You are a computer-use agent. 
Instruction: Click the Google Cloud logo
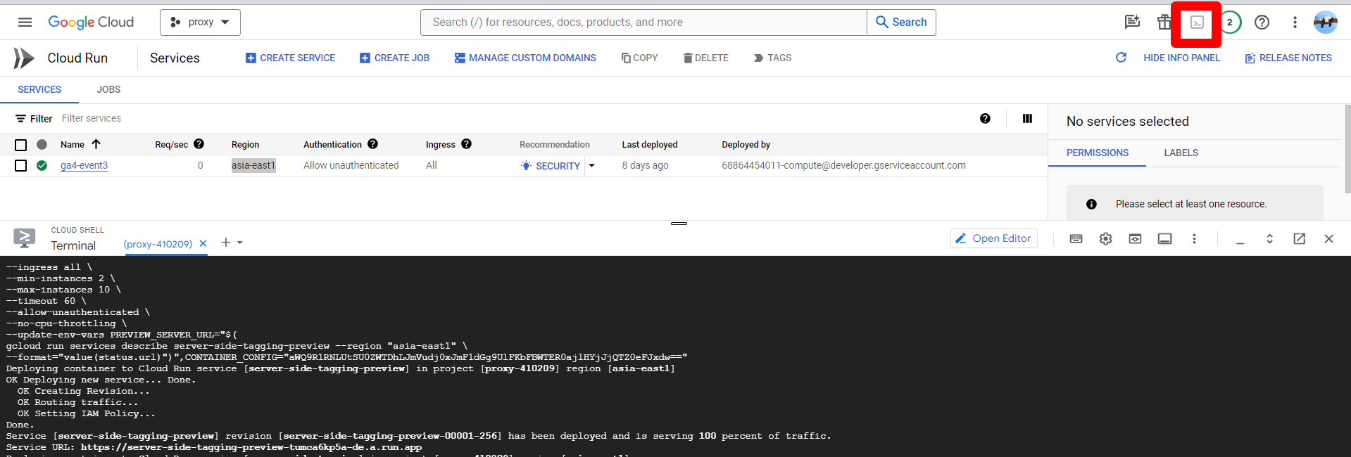(x=91, y=22)
